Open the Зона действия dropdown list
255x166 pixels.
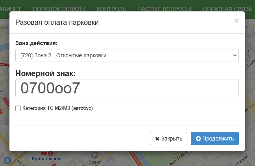point(127,55)
